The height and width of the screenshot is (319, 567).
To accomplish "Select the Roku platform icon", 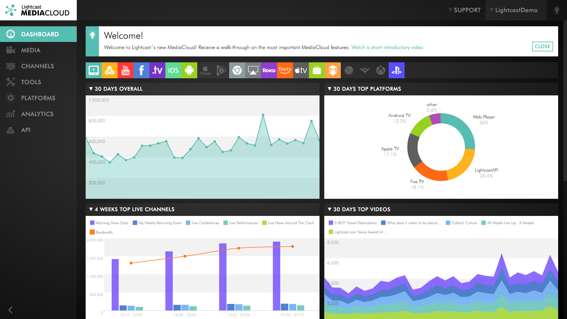I will pos(269,70).
